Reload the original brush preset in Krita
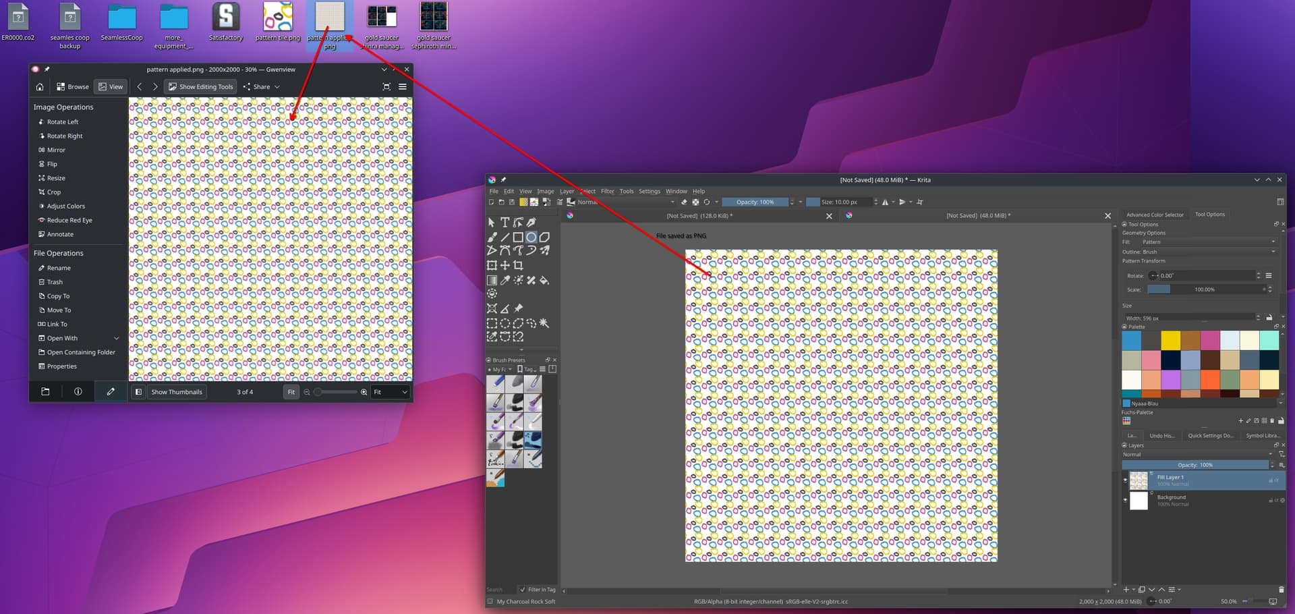The height and width of the screenshot is (614, 1295). pos(707,202)
